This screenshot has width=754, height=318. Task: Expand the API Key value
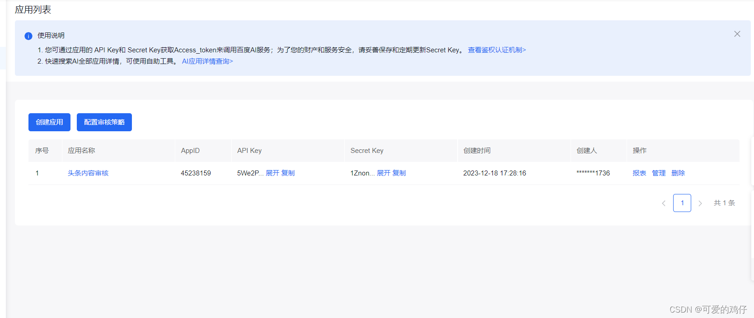(272, 173)
